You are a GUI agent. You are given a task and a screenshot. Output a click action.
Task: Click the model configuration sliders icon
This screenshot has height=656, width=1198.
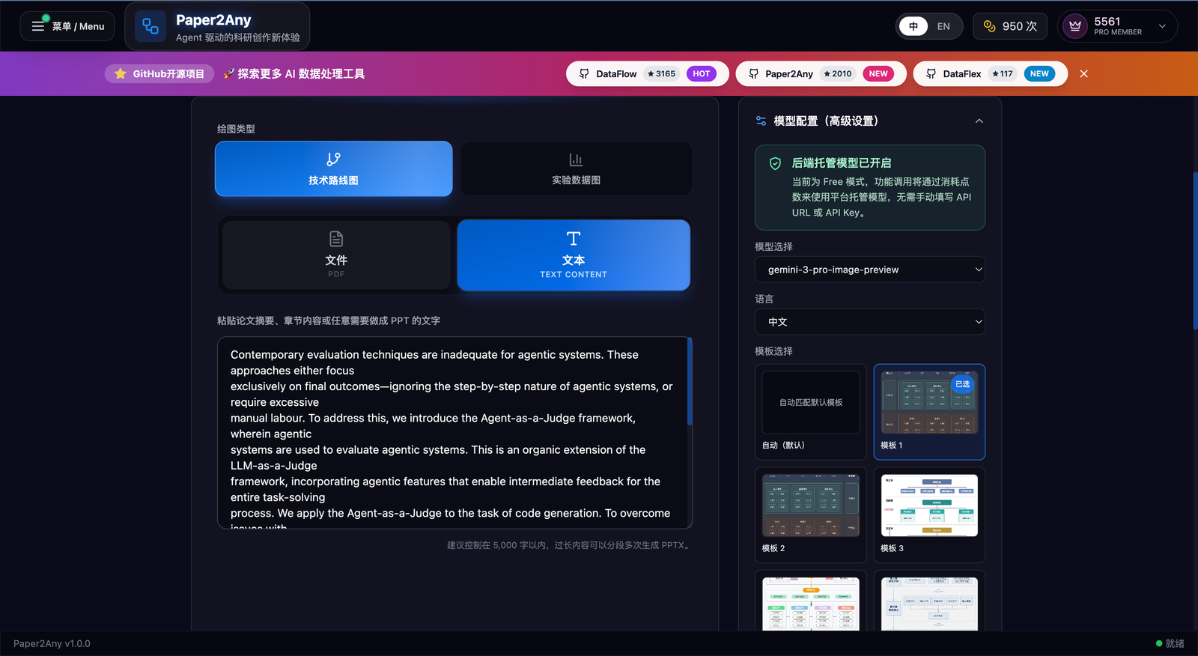click(761, 121)
